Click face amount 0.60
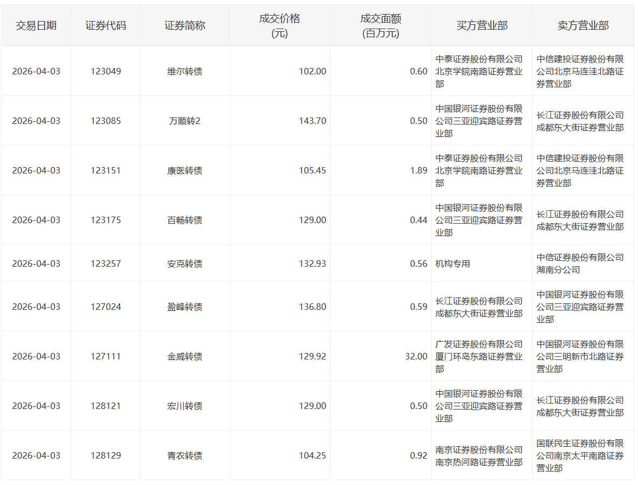 point(419,71)
